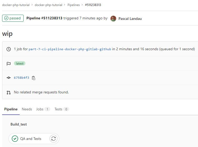Screen dimensions: 198x147
Task: Go to the Pipelines breadcrumb
Action: coord(74,5)
